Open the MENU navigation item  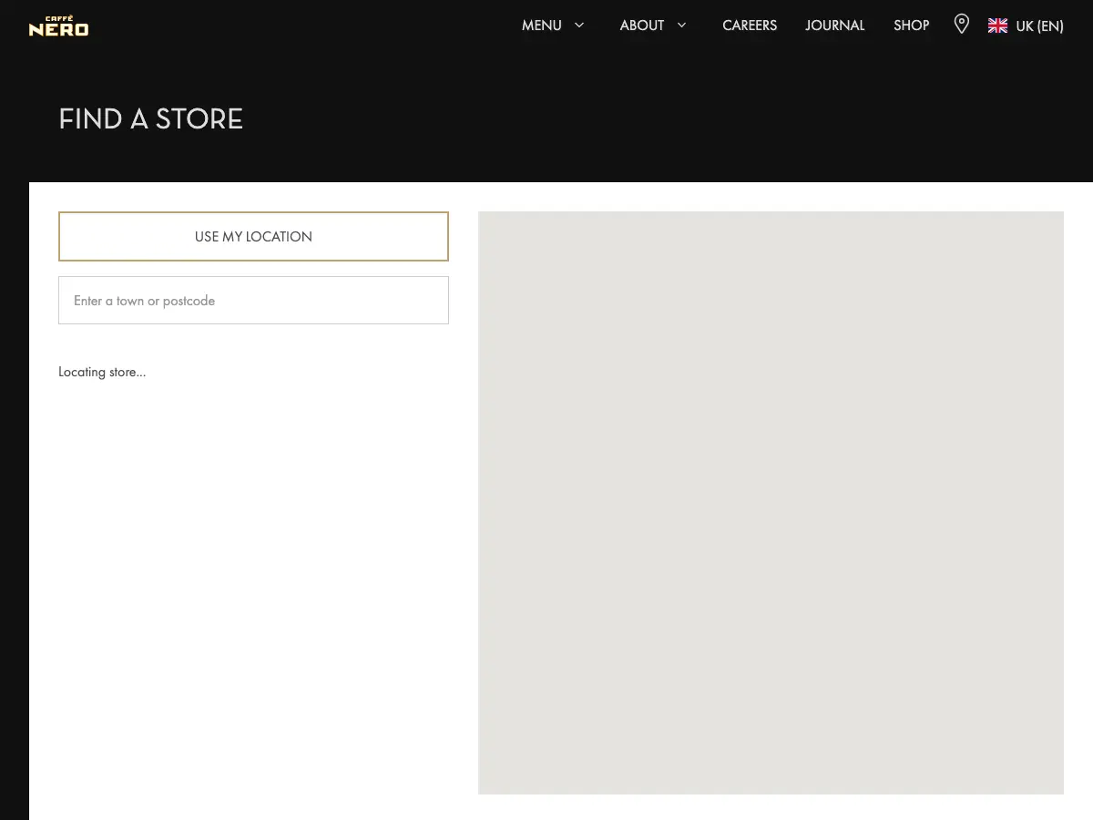541,26
